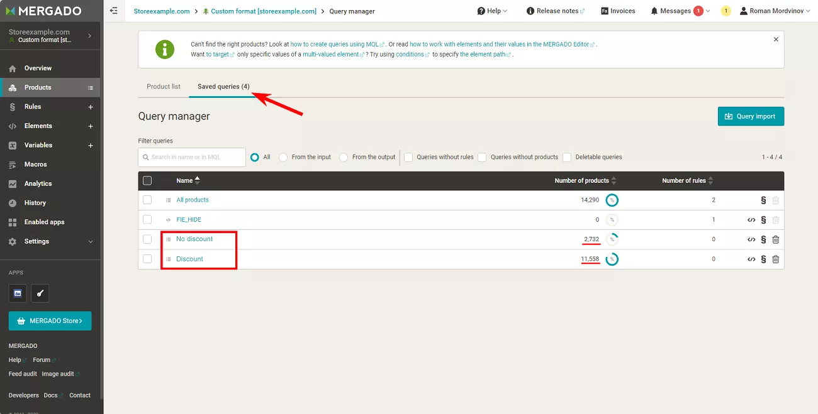This screenshot has height=414, width=818.
Task: Click percent circle for Discount row
Action: coord(612,259)
